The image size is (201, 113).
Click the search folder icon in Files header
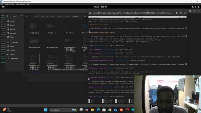point(85,16)
